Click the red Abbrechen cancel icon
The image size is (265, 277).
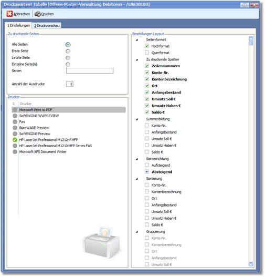click(9, 14)
